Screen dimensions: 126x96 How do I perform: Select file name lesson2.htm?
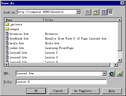(18, 53)
